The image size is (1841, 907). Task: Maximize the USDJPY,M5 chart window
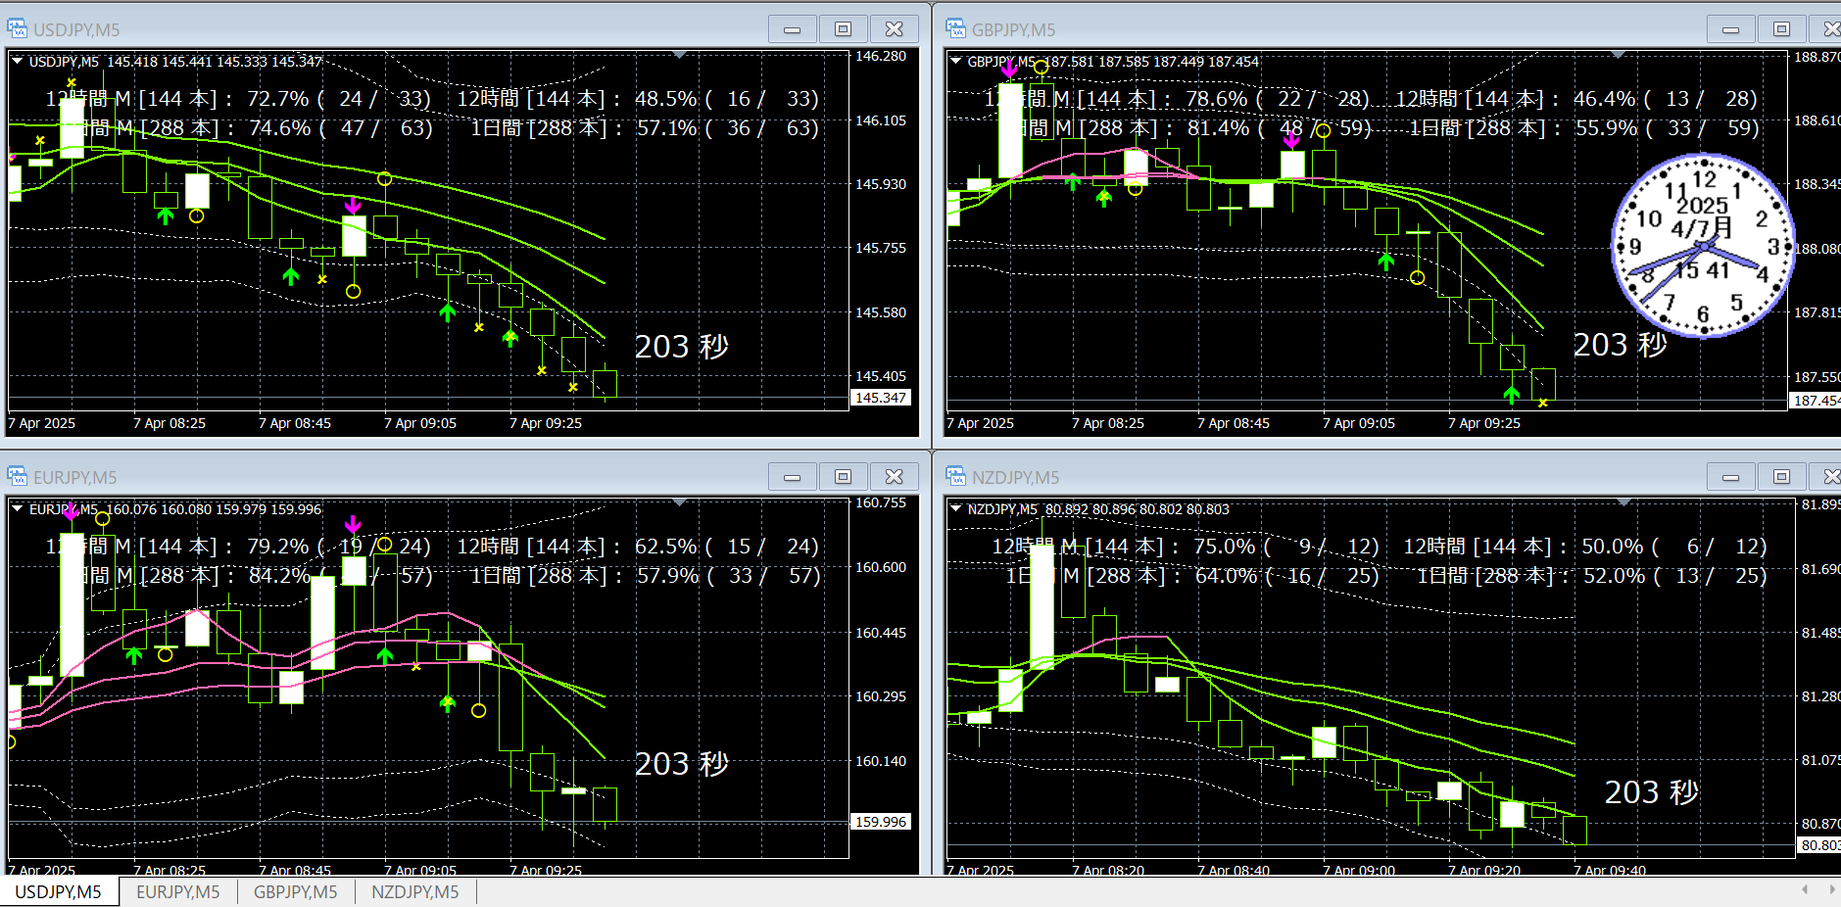point(844,29)
